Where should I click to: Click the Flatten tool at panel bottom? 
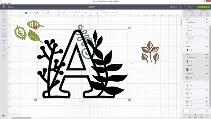click(201, 116)
